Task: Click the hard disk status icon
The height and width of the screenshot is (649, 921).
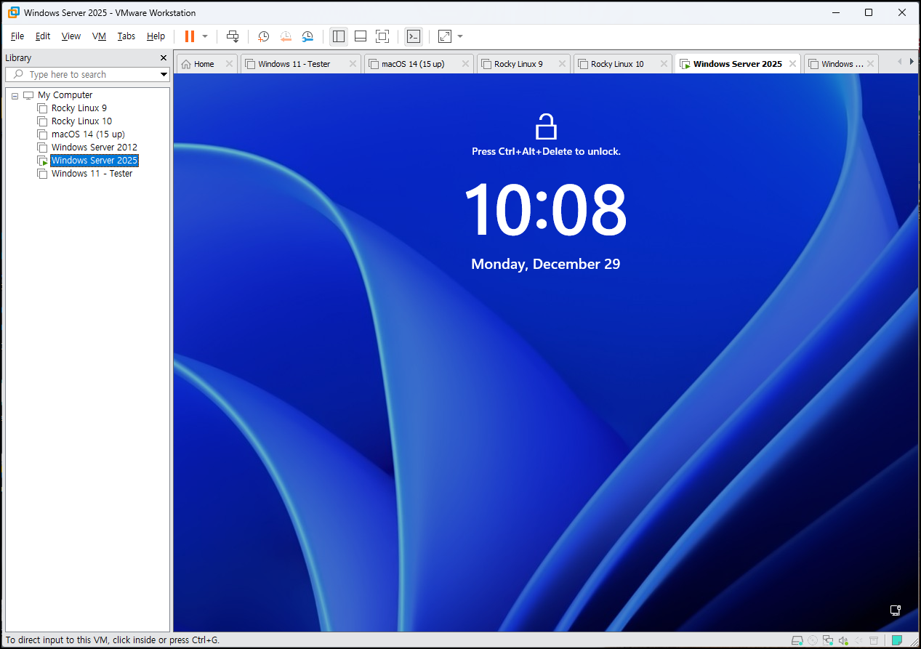Action: [x=797, y=640]
